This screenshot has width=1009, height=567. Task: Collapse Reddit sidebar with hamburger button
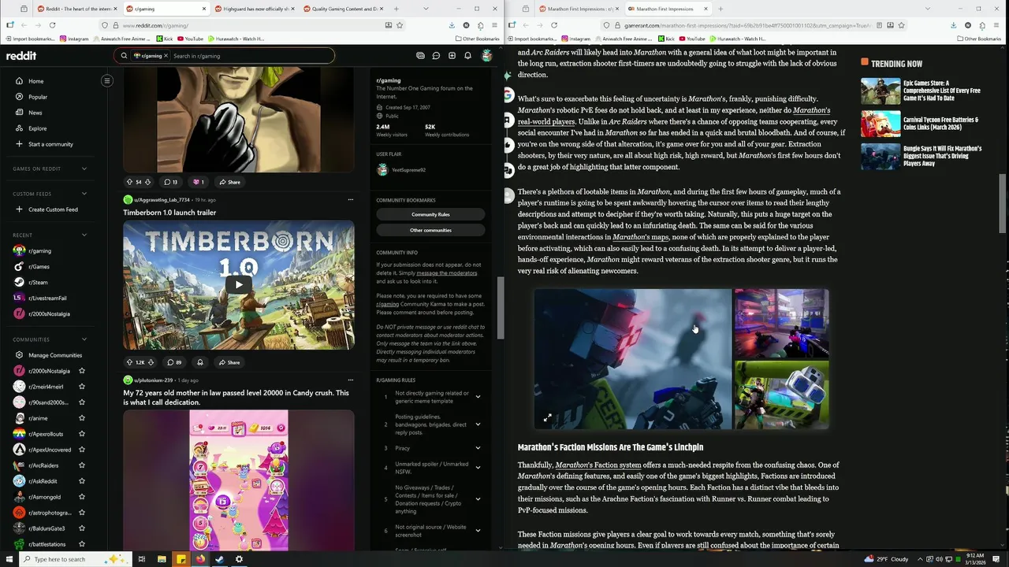(107, 80)
